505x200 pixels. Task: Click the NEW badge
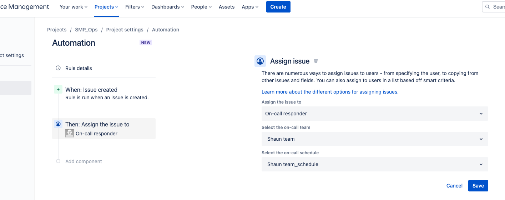tap(146, 42)
